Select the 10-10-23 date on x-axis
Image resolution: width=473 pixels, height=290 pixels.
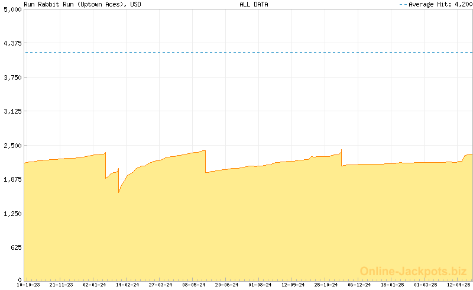(x=28, y=285)
